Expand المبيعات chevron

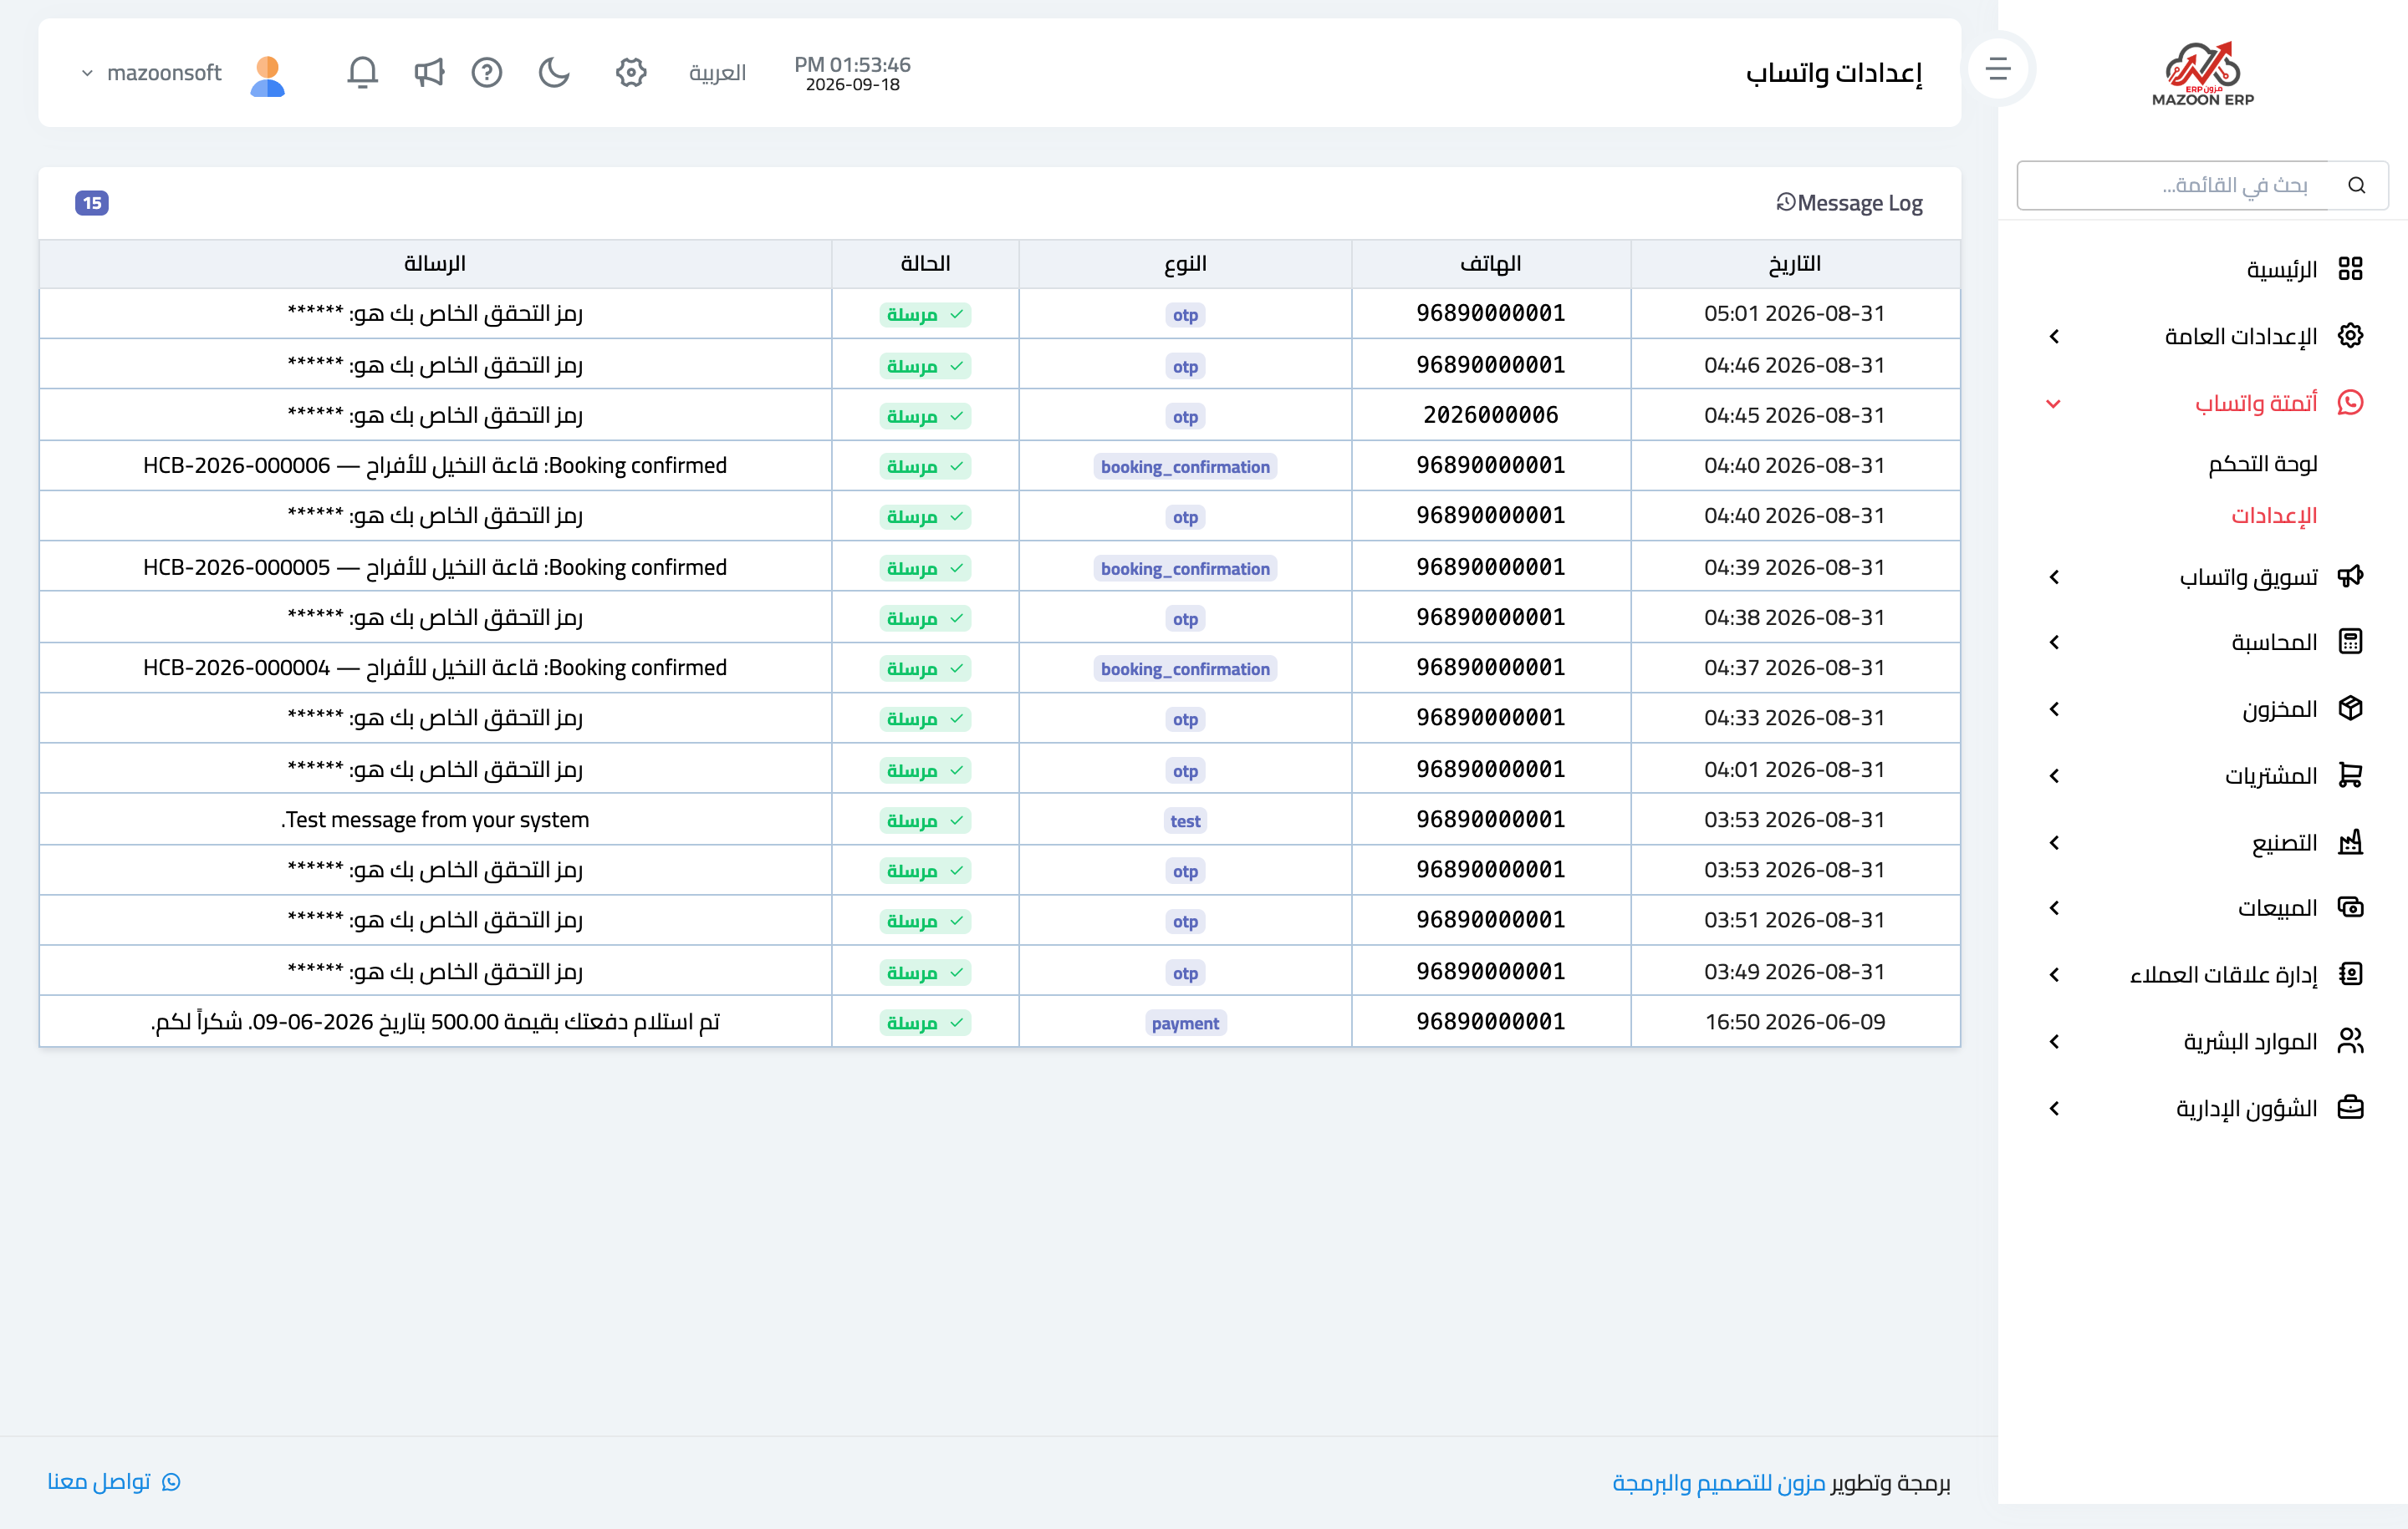tap(2054, 908)
